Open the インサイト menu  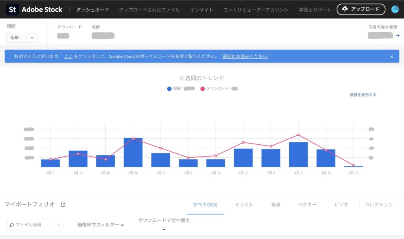point(201,9)
